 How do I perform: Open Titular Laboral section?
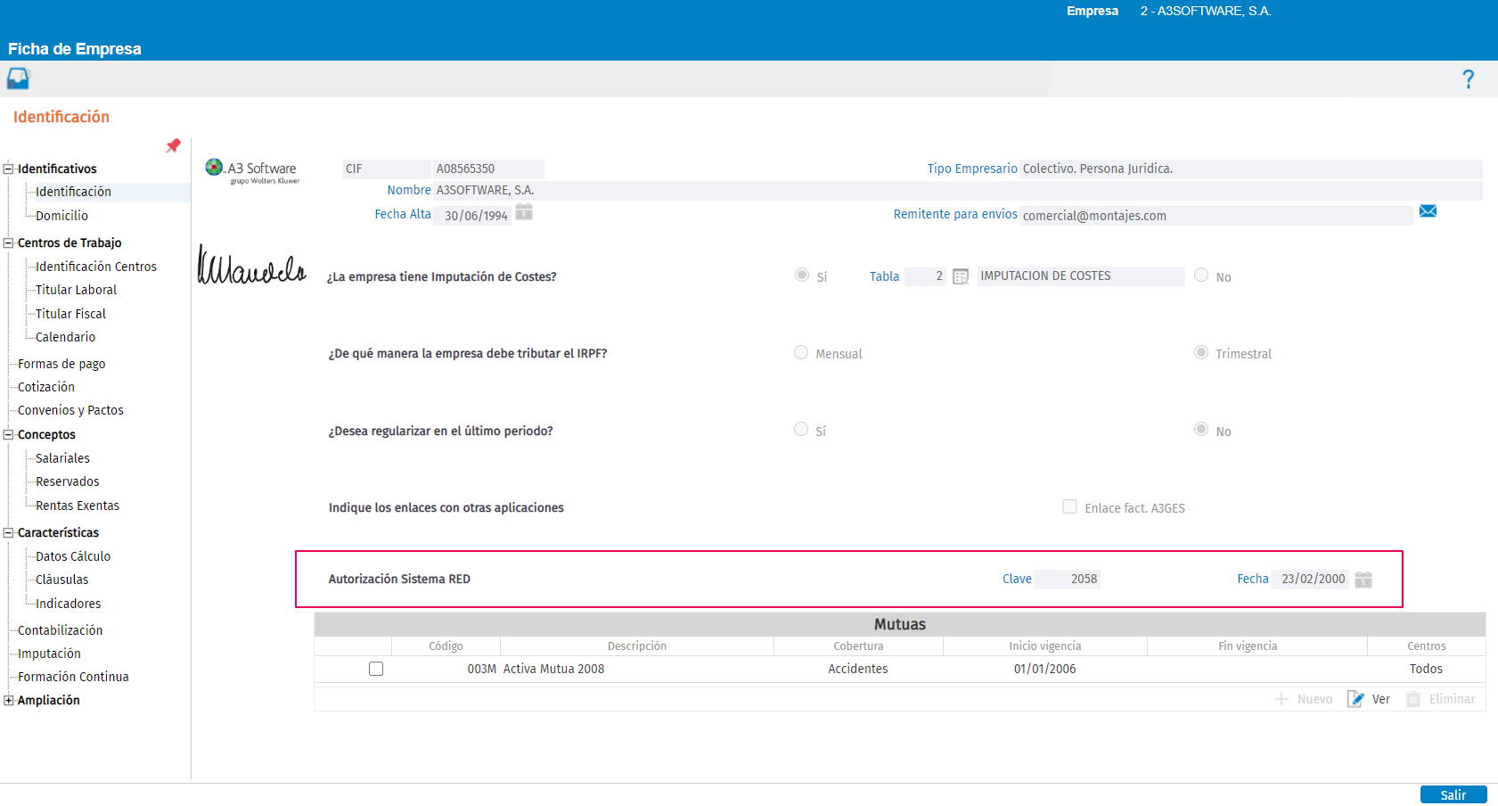[x=76, y=290]
